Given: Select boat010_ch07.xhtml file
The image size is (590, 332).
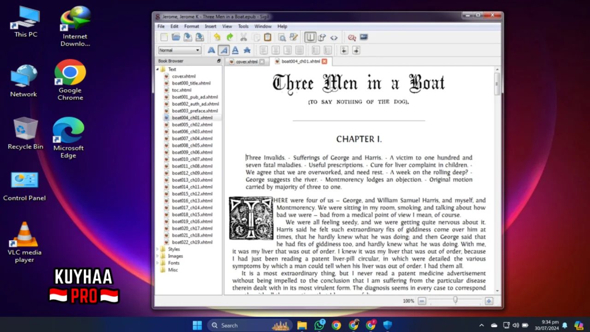Looking at the screenshot, I should point(192,159).
